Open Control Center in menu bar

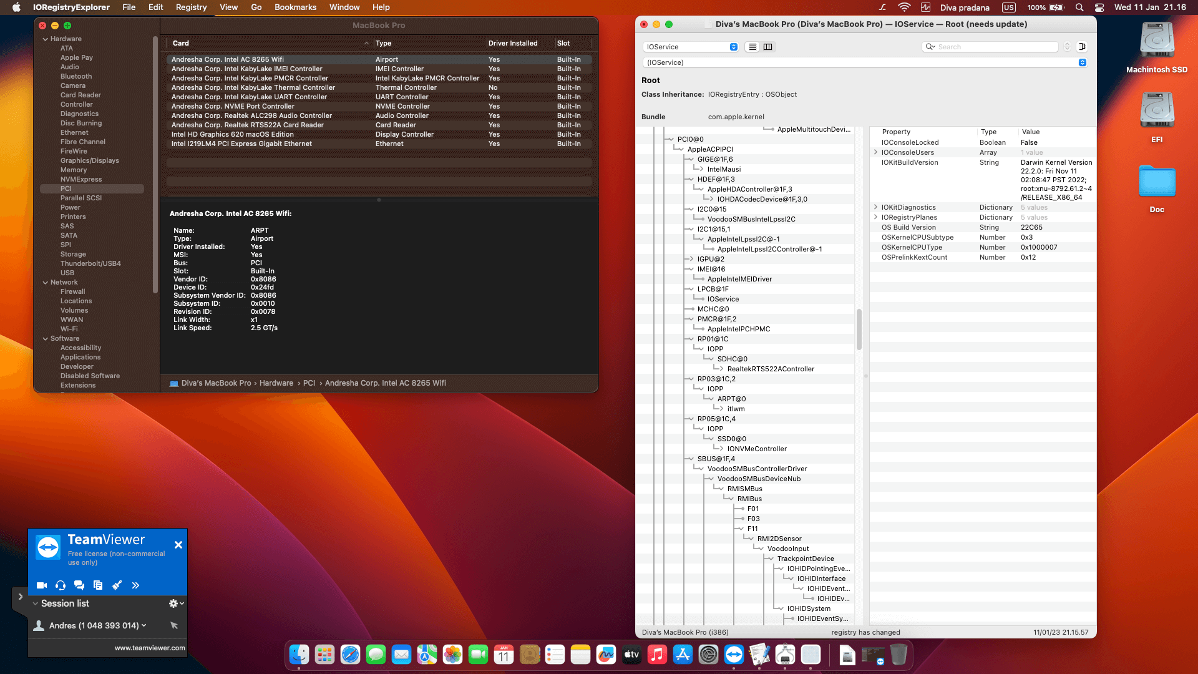coord(1099,7)
